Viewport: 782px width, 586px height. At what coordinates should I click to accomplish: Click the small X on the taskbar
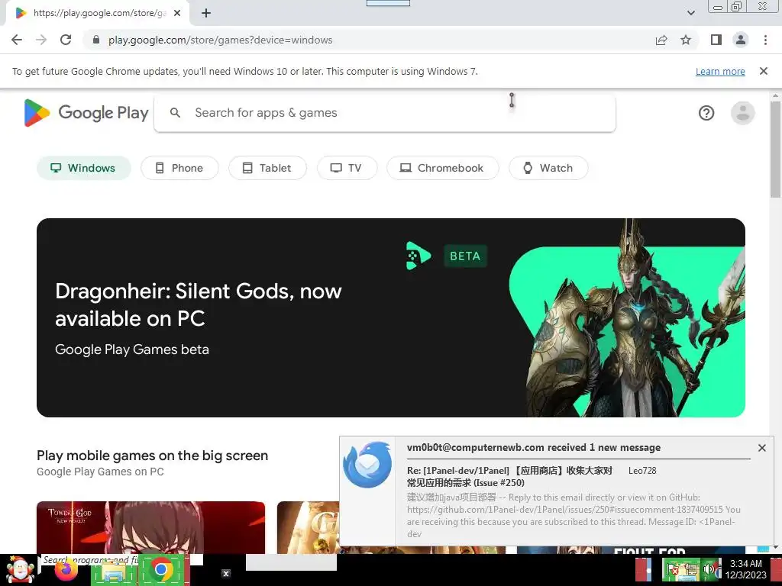tap(225, 574)
